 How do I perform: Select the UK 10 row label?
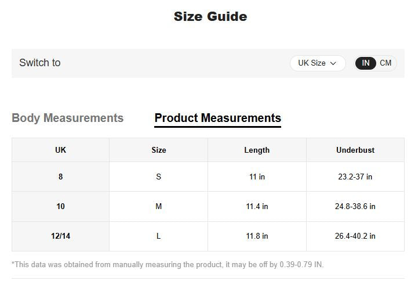click(60, 206)
